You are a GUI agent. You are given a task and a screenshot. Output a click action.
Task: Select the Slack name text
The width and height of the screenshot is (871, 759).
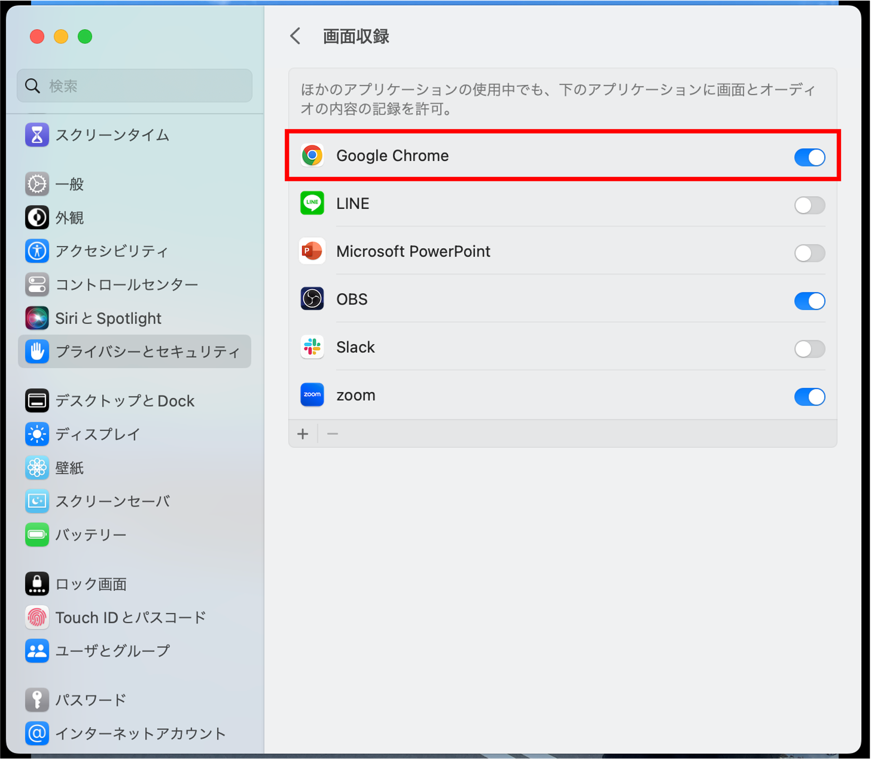click(x=355, y=347)
